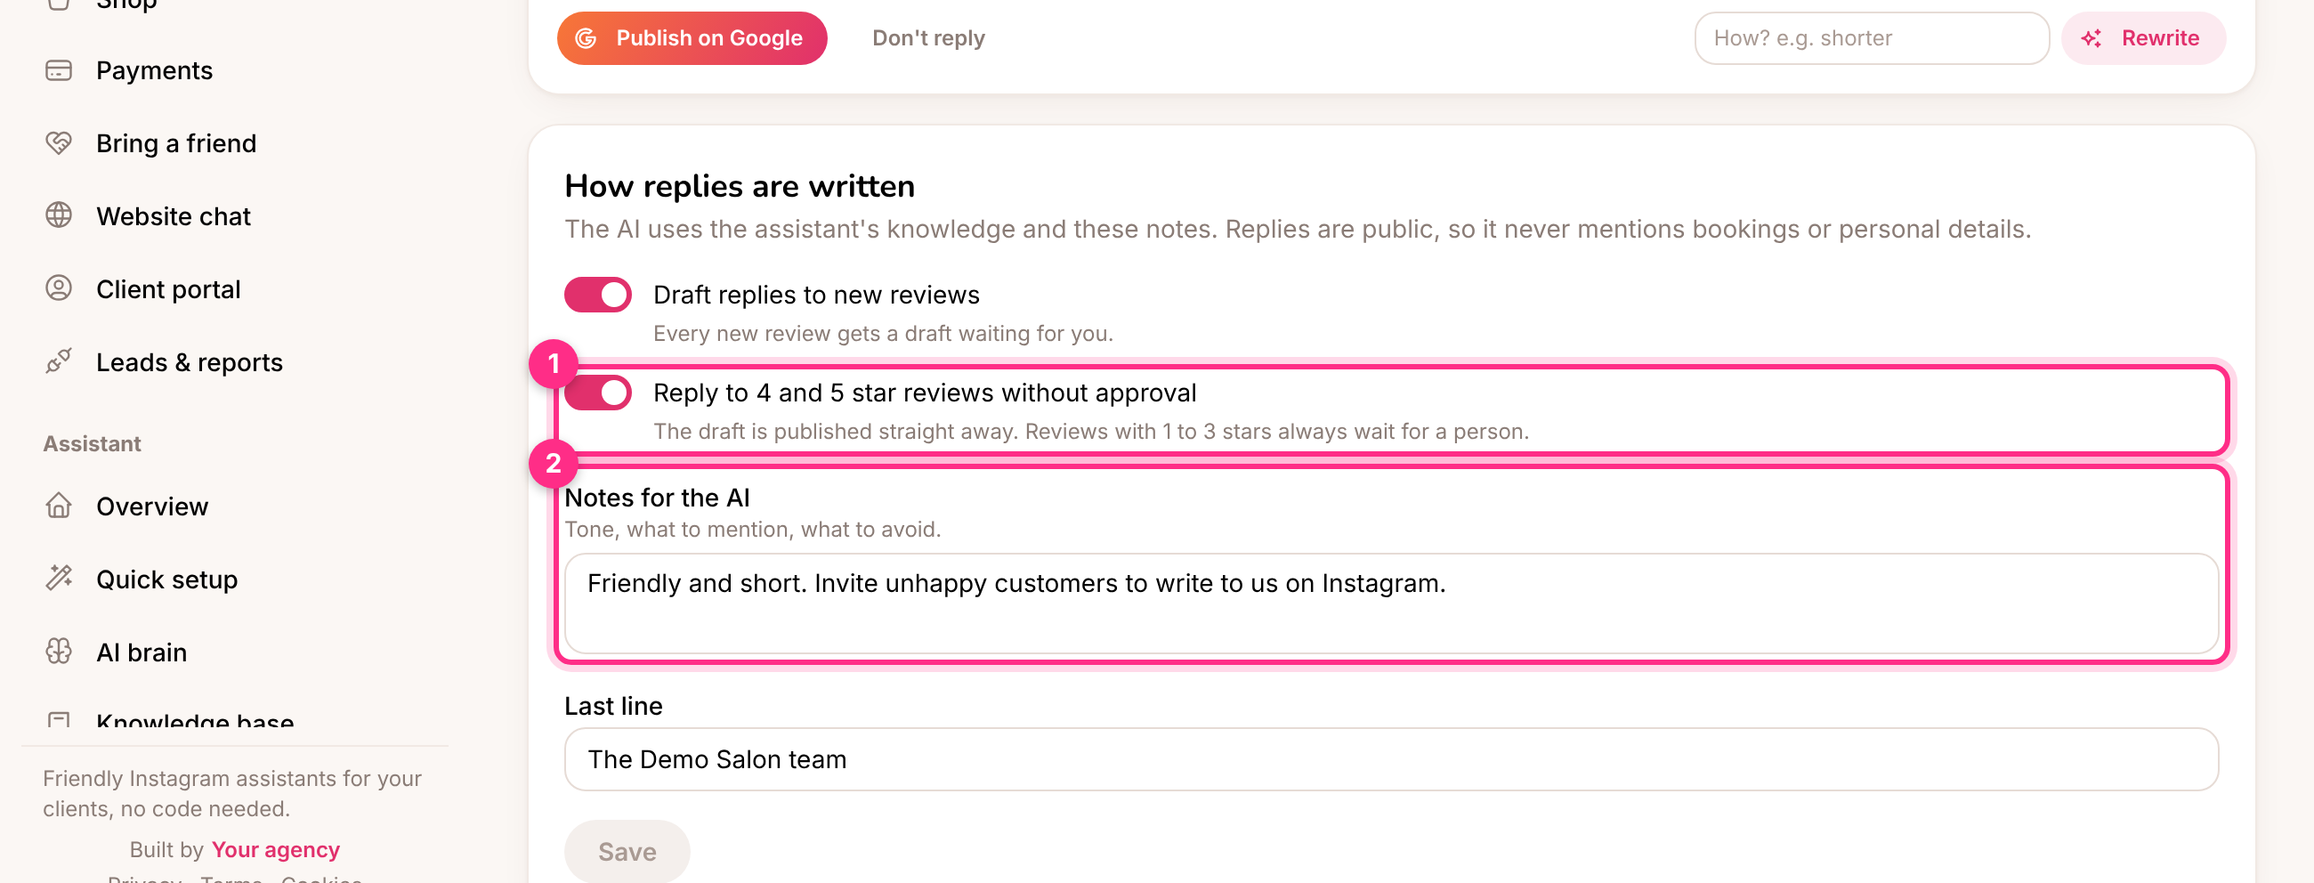Click the Quick setup wand icon
The image size is (2314, 883).
pos(59,579)
